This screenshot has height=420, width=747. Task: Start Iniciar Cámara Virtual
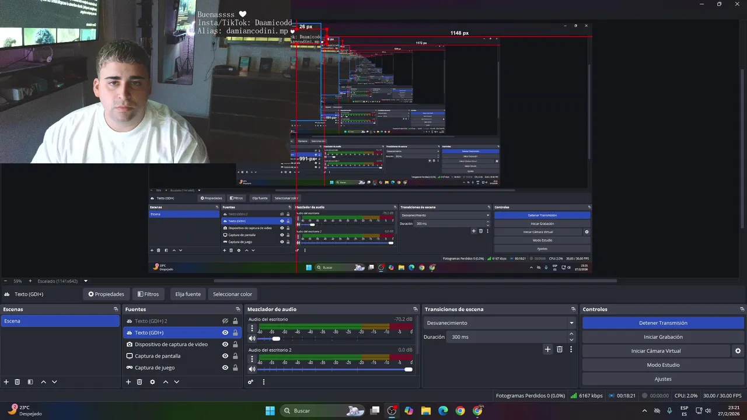tap(656, 351)
